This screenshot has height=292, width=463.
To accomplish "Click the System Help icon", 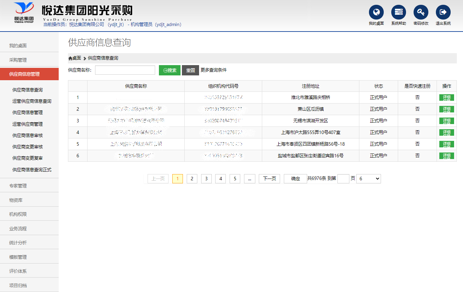I will [398, 12].
